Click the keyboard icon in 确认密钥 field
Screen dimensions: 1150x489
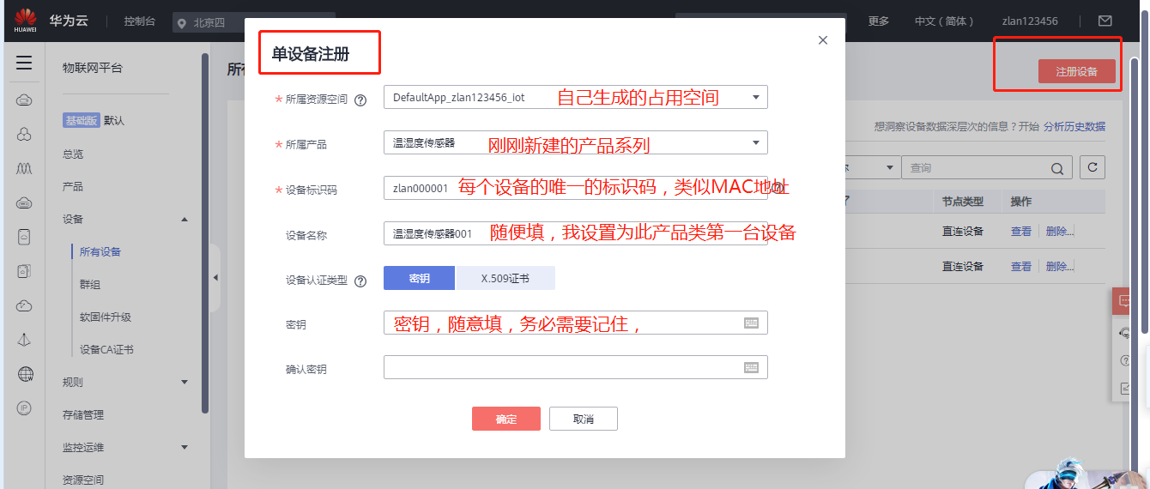751,367
